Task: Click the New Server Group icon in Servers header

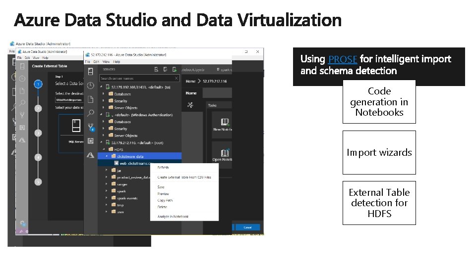Action: tap(165, 69)
